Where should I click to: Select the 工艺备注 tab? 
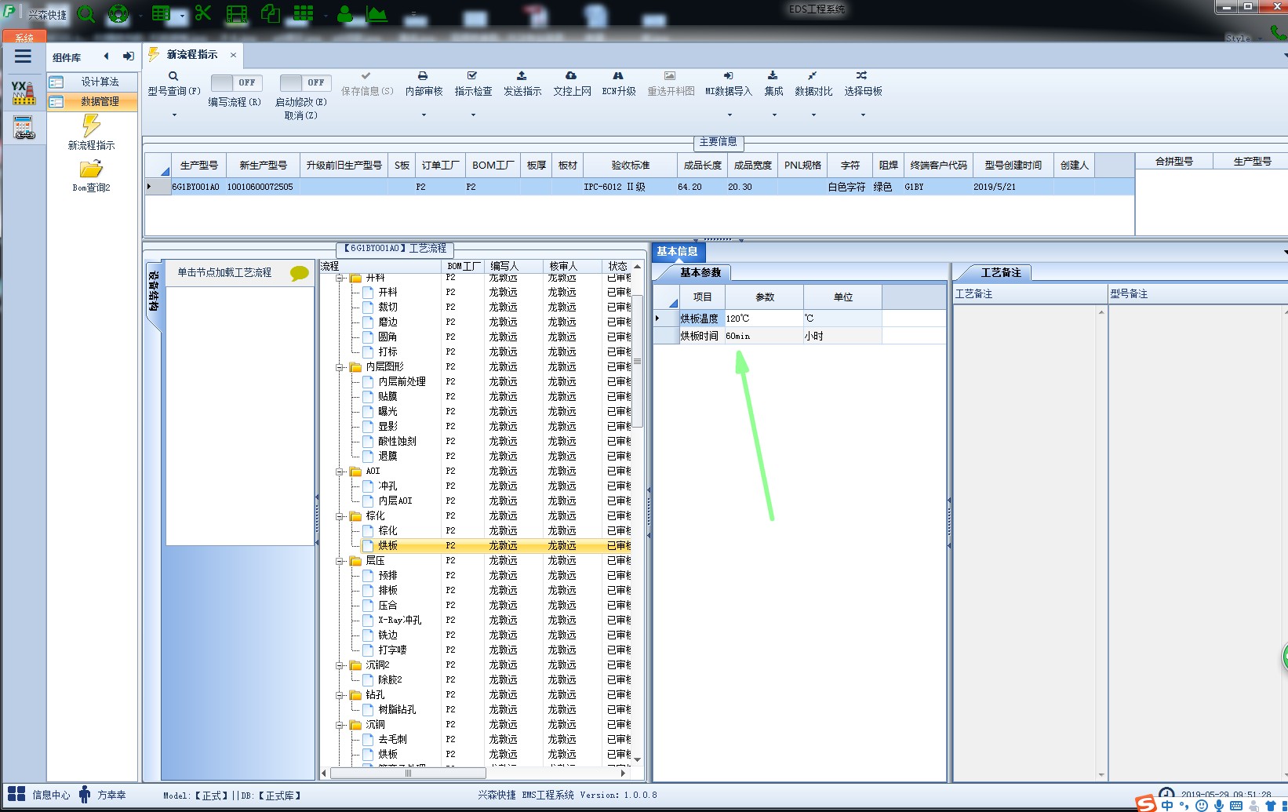pyautogui.click(x=1001, y=272)
